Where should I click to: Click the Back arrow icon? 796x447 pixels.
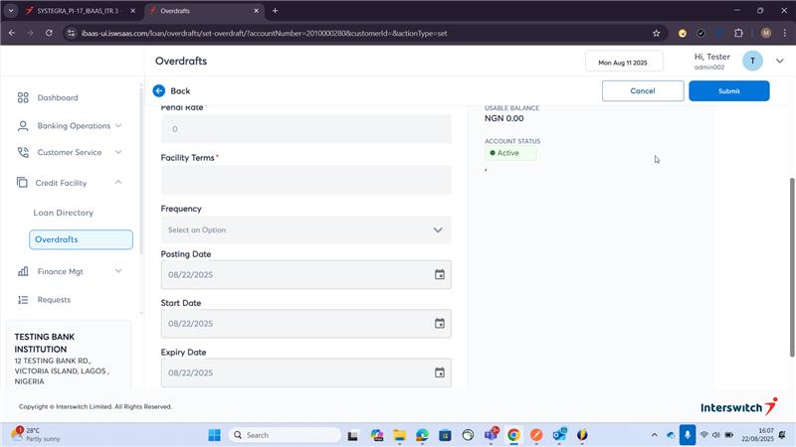pyautogui.click(x=159, y=90)
